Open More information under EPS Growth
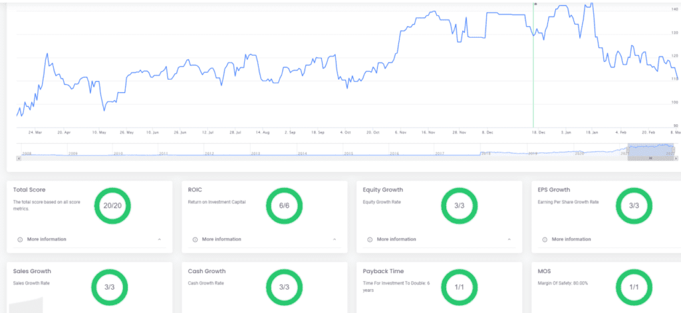Screen dimensions: 681x313 pyautogui.click(x=571, y=239)
